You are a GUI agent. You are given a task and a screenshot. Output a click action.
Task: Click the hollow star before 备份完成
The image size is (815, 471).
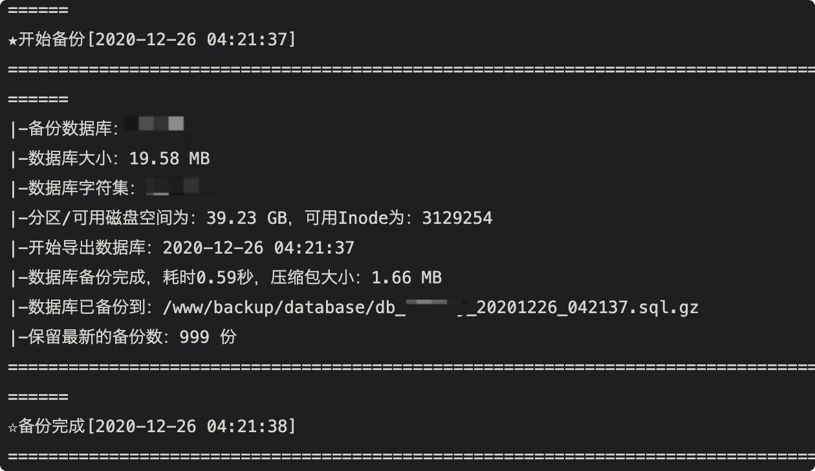[x=13, y=426]
